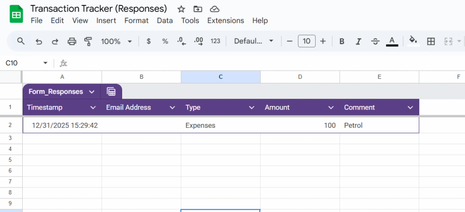Click the move to folder icon
The image size is (465, 212).
coord(198,9)
